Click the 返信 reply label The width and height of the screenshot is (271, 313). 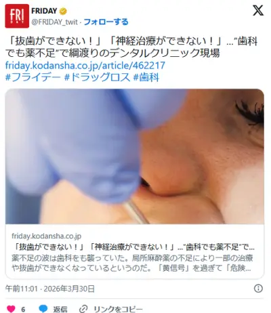tap(60, 309)
